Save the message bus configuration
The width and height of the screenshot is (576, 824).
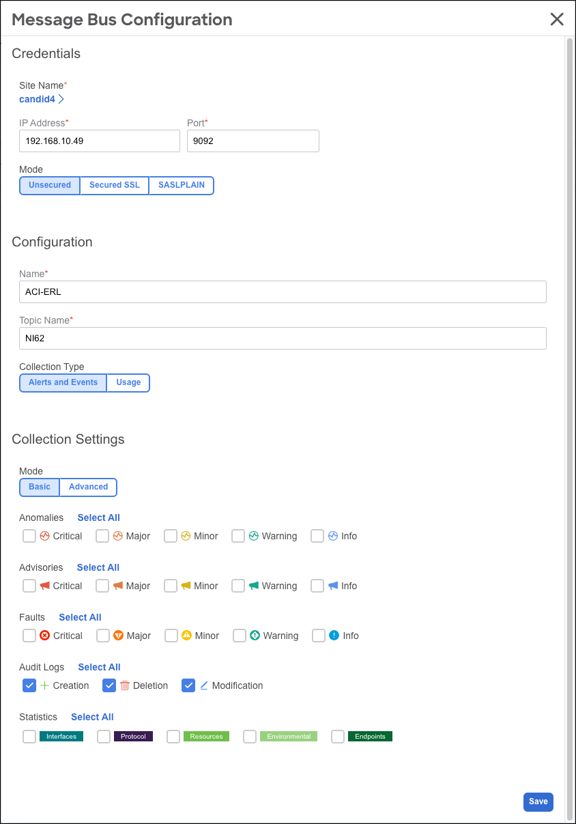click(x=538, y=801)
